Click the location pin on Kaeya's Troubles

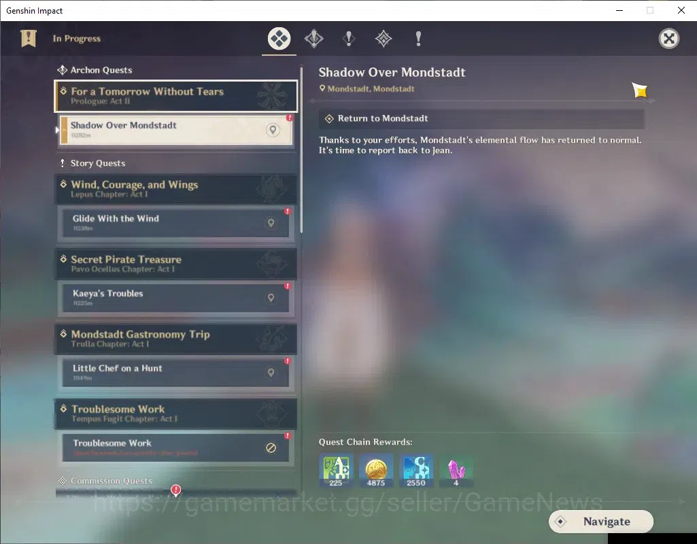click(271, 298)
